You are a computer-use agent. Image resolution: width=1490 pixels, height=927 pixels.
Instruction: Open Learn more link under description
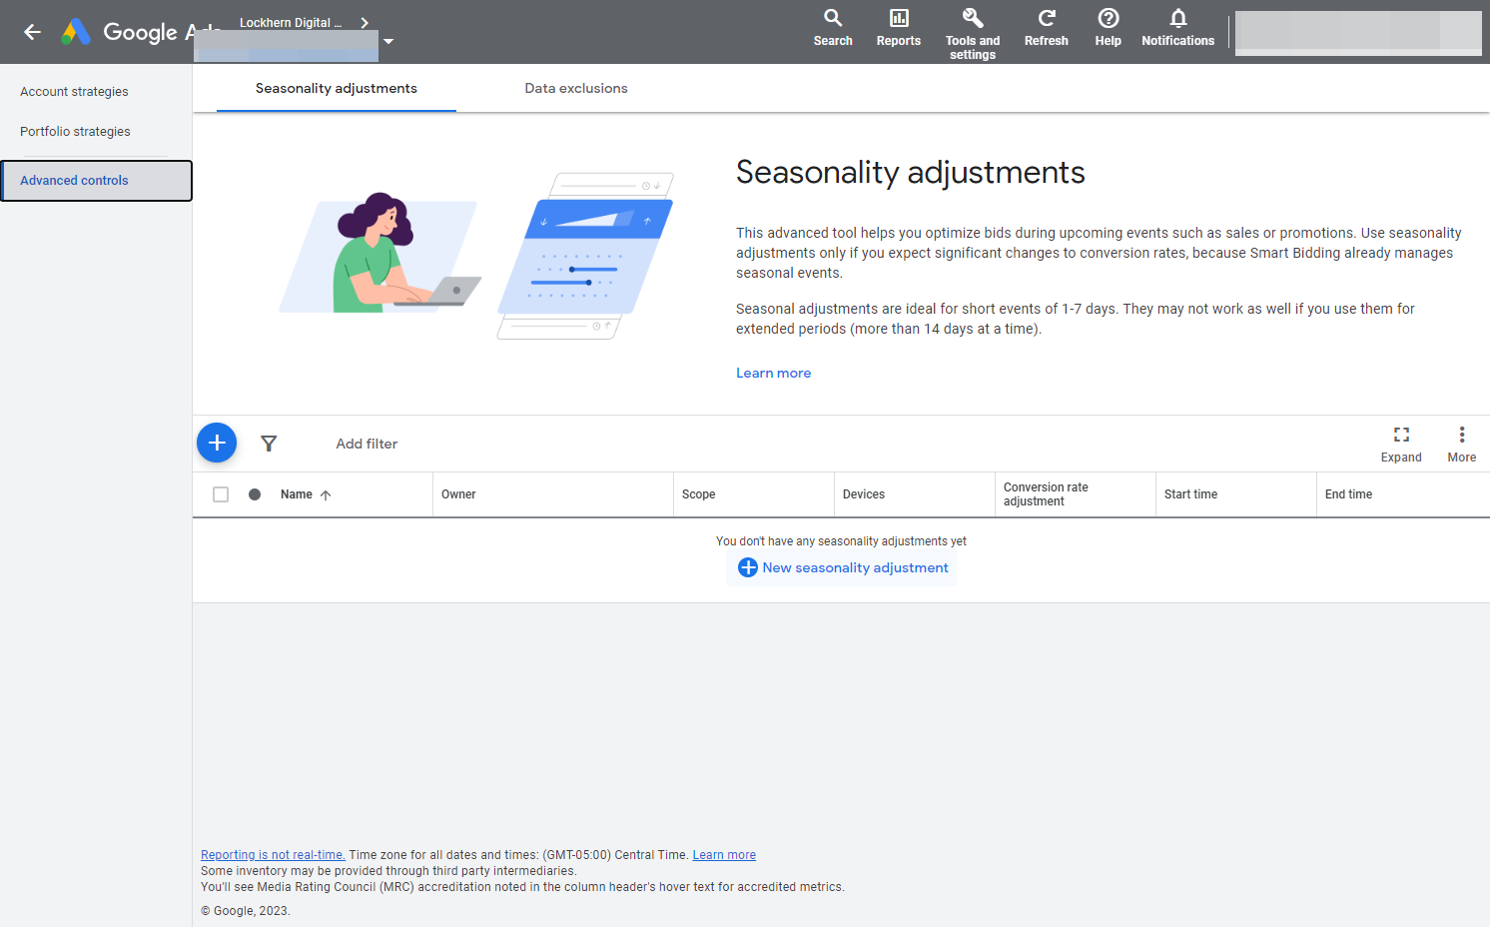tap(774, 373)
